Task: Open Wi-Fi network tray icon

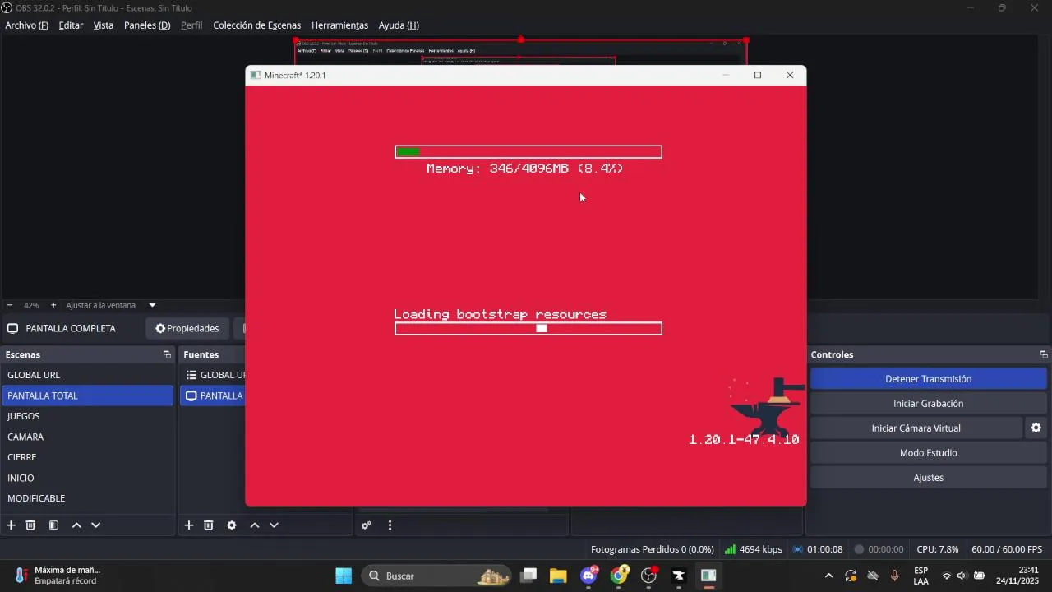Action: (946, 576)
